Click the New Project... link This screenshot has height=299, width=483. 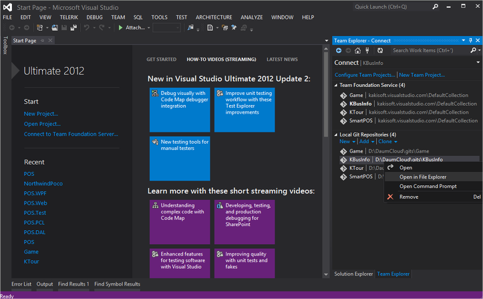[x=41, y=114]
